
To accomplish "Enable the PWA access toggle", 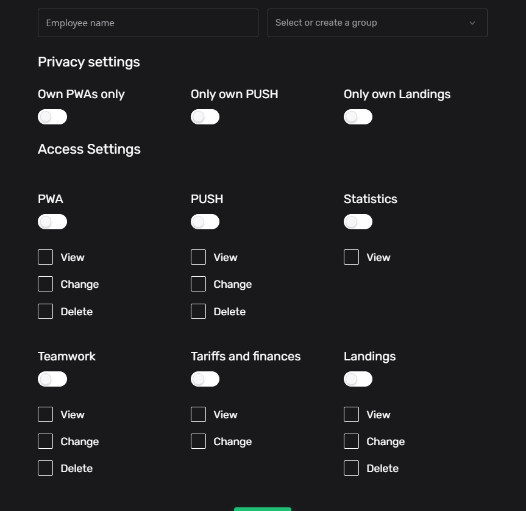I will click(x=52, y=222).
